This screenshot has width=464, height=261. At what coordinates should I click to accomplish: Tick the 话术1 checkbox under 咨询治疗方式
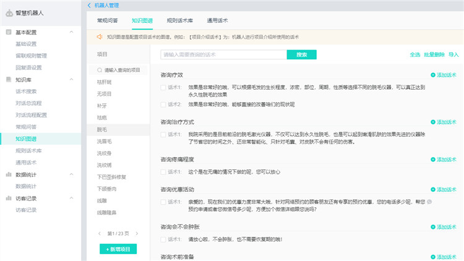click(x=163, y=134)
